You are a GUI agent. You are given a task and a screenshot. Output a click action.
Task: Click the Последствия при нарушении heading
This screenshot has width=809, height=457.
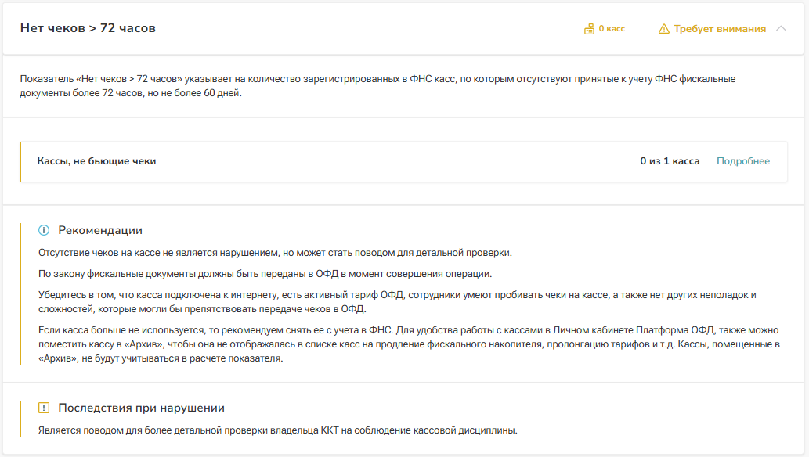coord(141,408)
